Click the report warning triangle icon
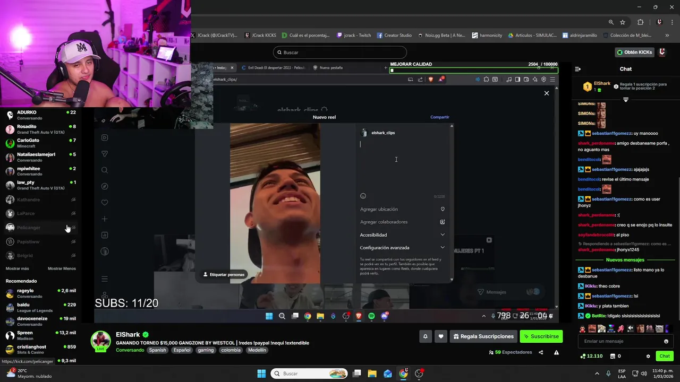 coord(556,352)
